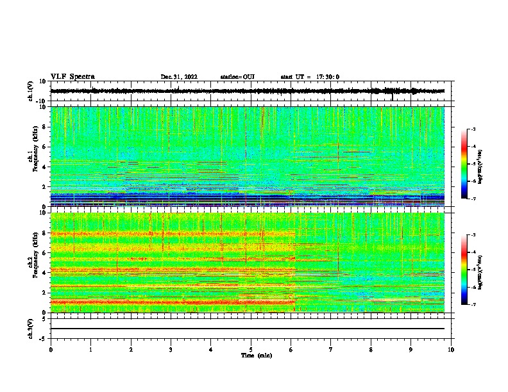508x392 pixels.
Task: Click the "-6" label on ch.2 color bar
Action: [473, 287]
